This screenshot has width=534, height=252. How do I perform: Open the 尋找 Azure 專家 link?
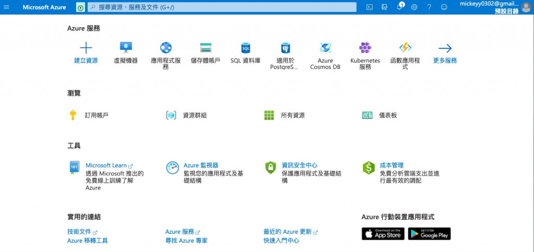click(x=186, y=241)
